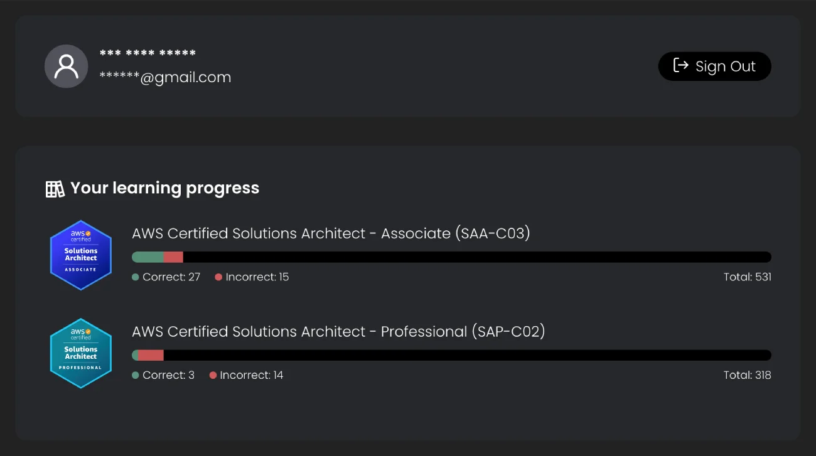Open the Solutions Architect Professional badge
The width and height of the screenshot is (816, 456).
81,354
